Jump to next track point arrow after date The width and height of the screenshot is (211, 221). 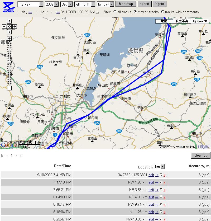[97, 13]
